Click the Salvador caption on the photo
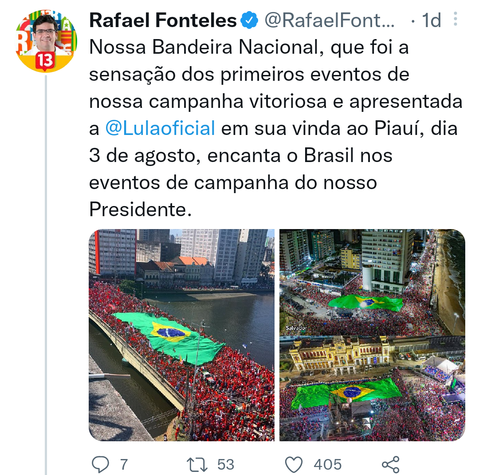 (296, 328)
